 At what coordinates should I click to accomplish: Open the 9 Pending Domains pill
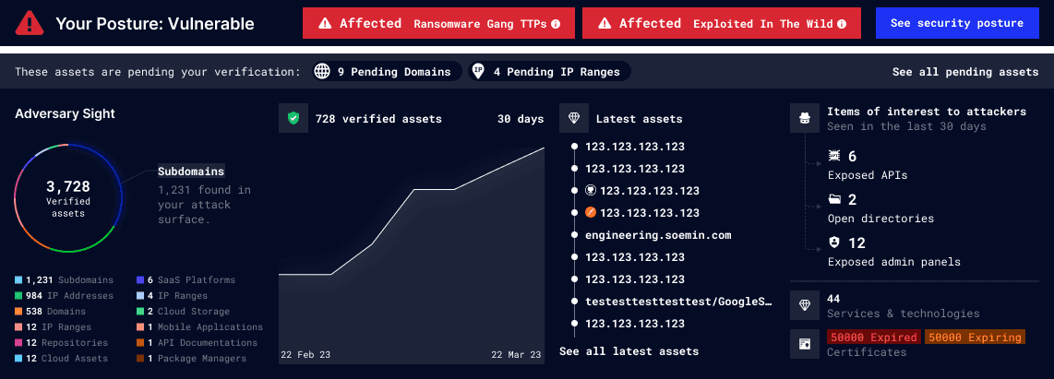(388, 71)
